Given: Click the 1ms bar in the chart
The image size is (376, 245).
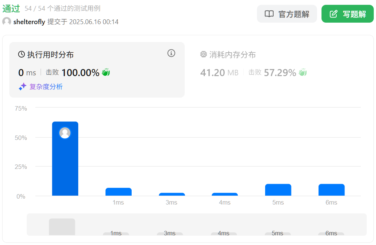Looking at the screenshot, I should pos(118,192).
